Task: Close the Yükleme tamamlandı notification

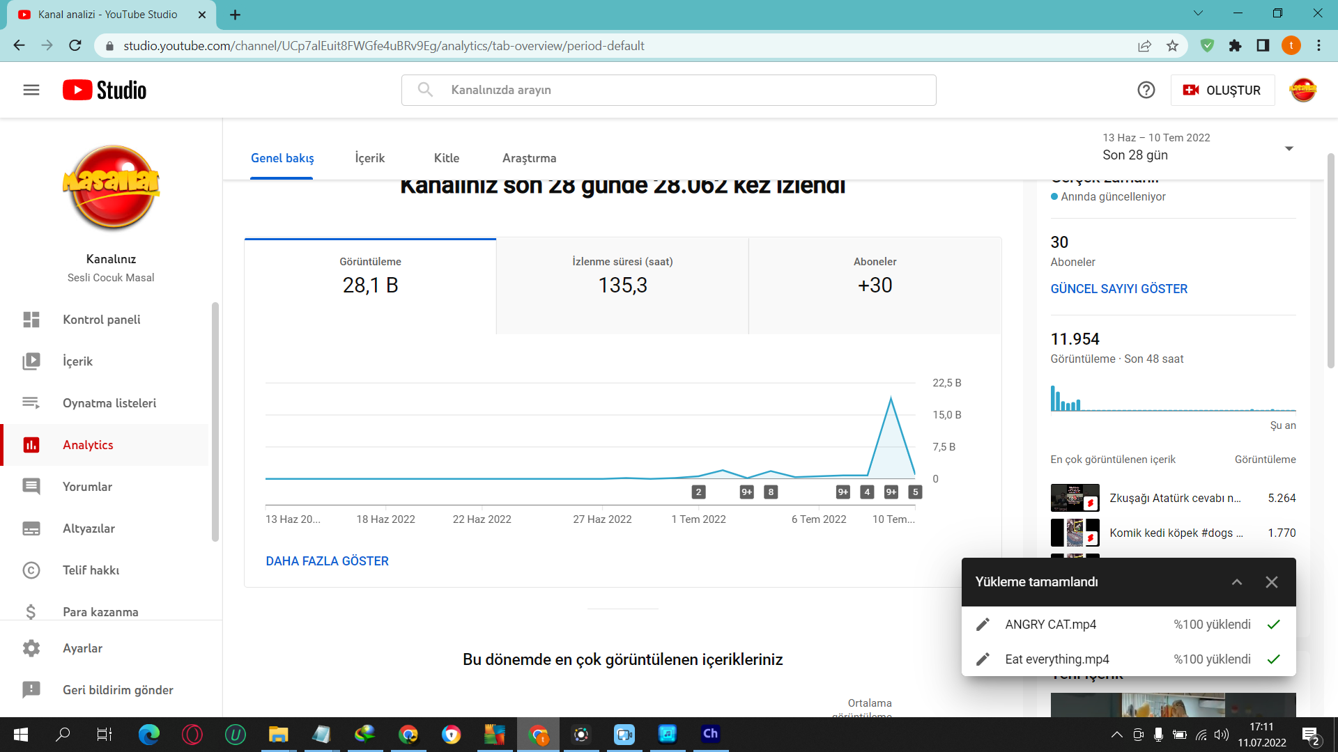Action: pos(1272,582)
